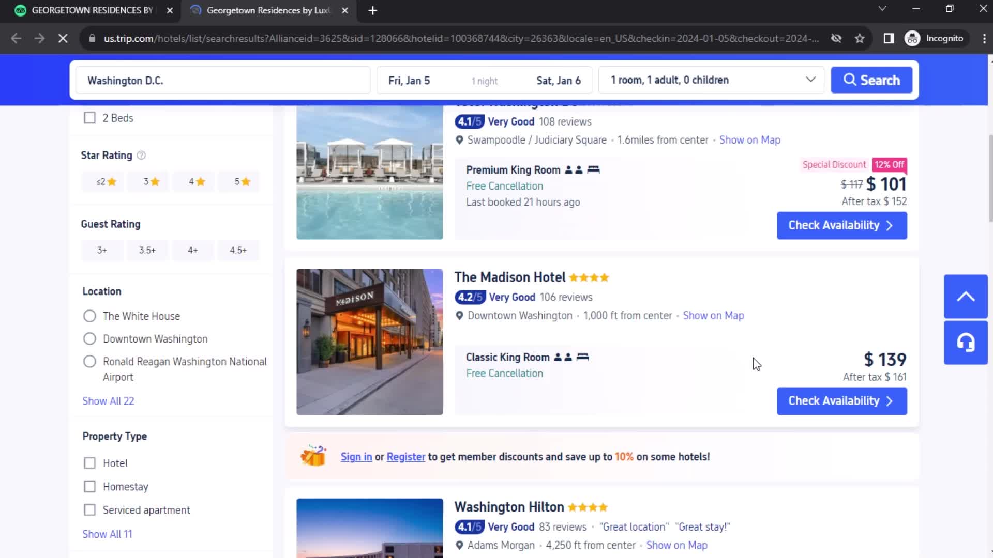Check the Serviced apartment property type

89,510
